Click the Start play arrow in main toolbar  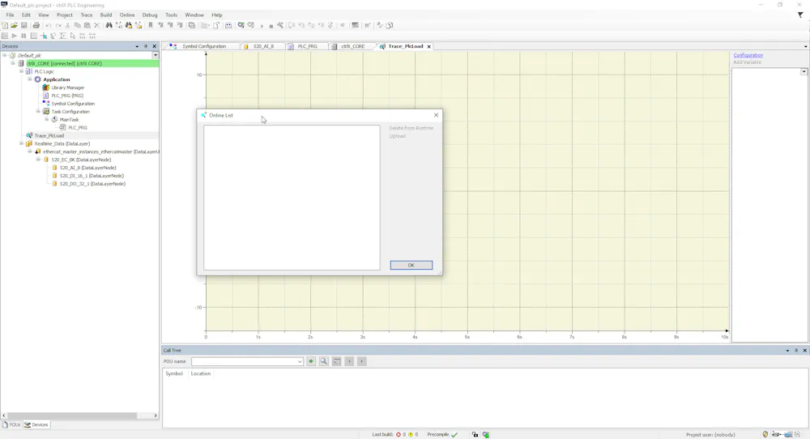tap(262, 26)
